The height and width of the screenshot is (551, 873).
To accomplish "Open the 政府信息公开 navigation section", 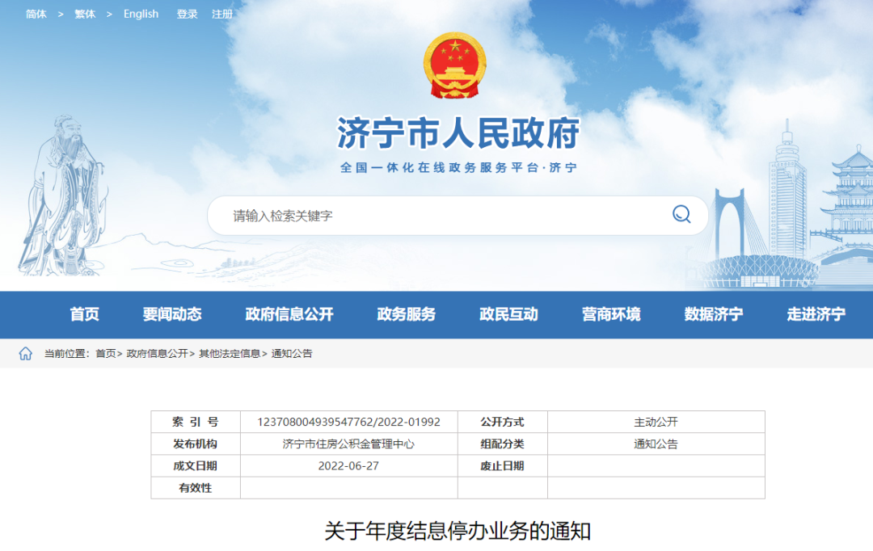I will click(x=289, y=315).
